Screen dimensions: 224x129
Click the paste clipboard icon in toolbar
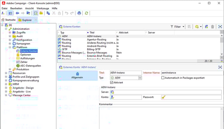pos(59,13)
